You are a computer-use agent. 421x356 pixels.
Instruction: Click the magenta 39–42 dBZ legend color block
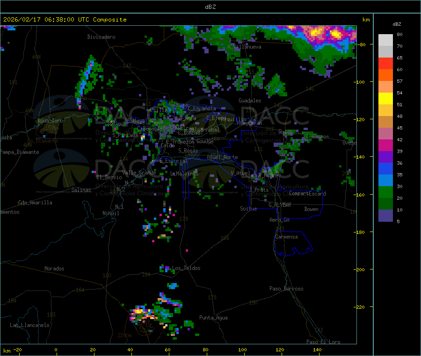pyautogui.click(x=385, y=145)
